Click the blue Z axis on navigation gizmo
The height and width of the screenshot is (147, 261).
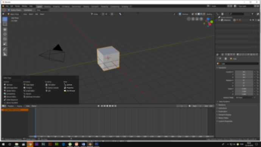(x=208, y=19)
